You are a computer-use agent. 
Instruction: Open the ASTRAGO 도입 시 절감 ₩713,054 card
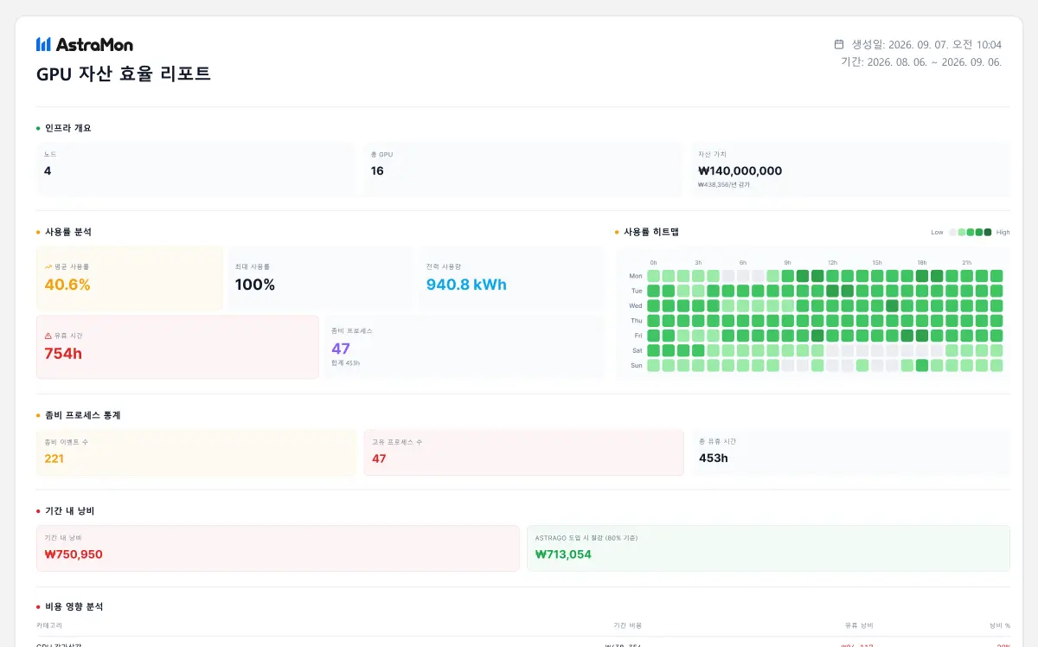coord(768,548)
